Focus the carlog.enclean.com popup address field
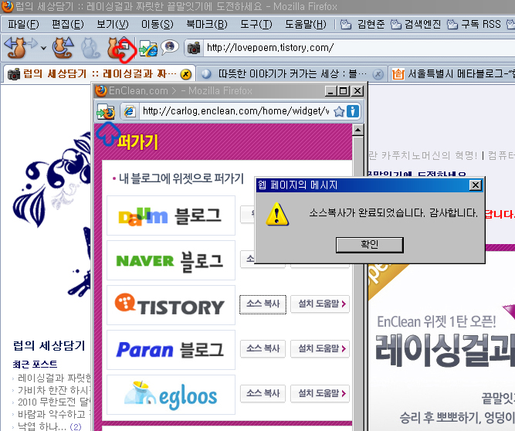 tap(235, 111)
